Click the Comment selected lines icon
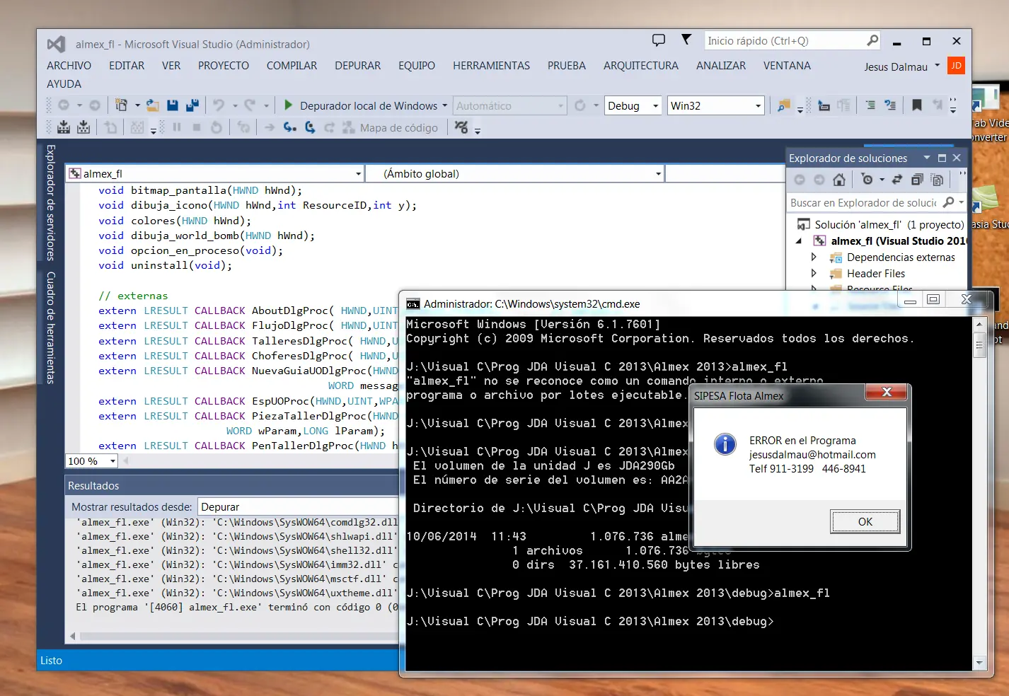This screenshot has width=1009, height=696. pyautogui.click(x=870, y=105)
